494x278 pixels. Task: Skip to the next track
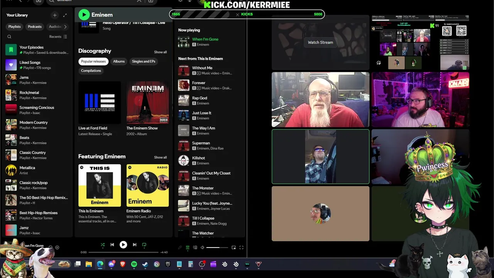pyautogui.click(x=134, y=244)
